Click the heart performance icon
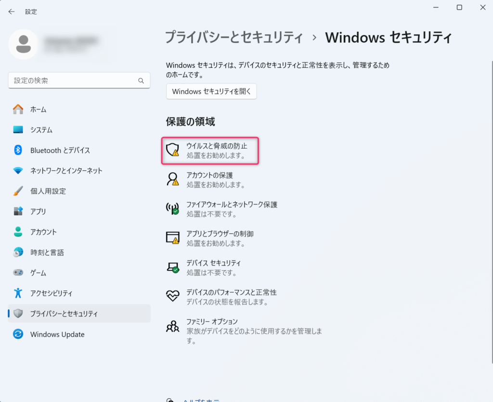 pos(173,296)
